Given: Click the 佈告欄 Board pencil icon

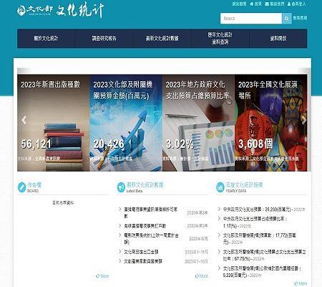Looking at the screenshot, I should tap(21, 187).
